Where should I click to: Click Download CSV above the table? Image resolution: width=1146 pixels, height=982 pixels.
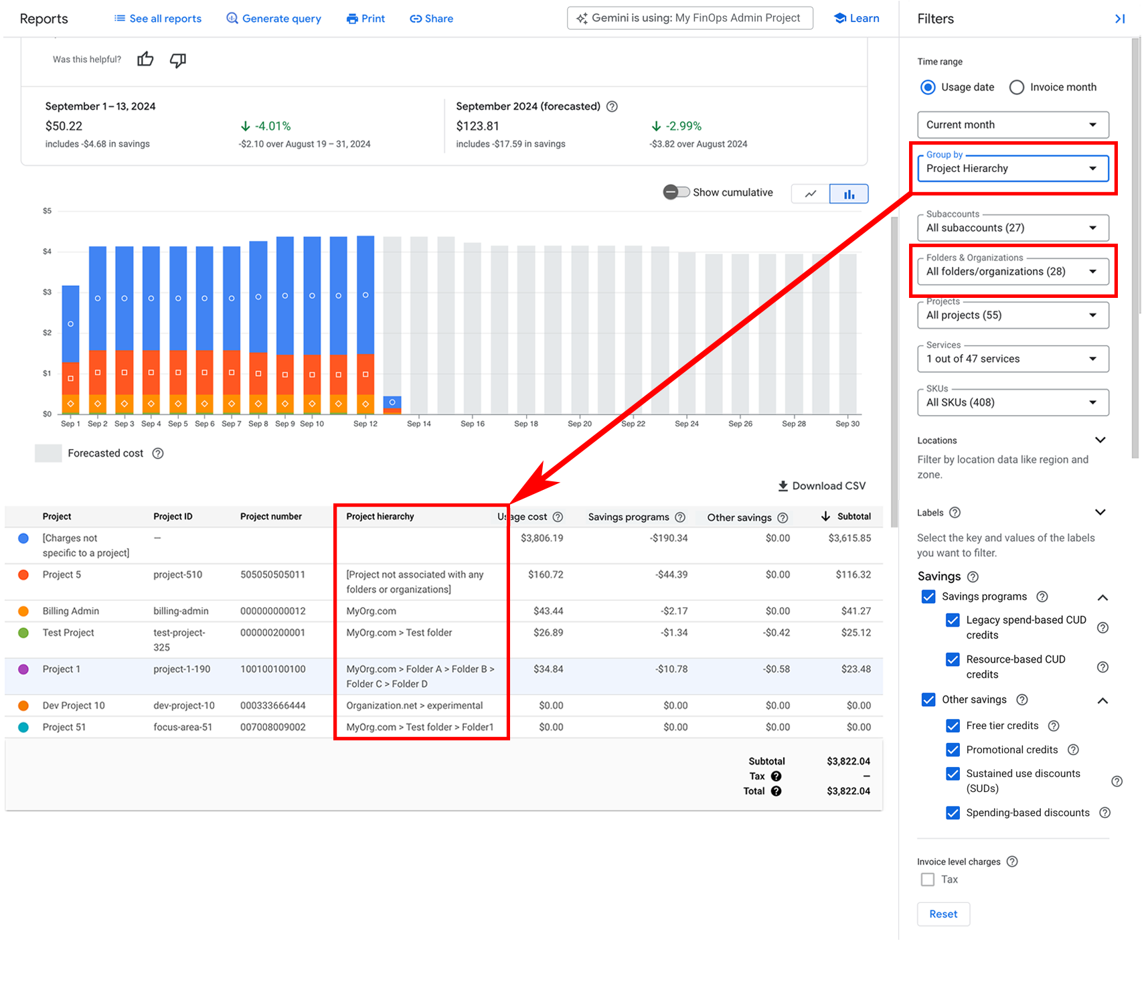(821, 485)
